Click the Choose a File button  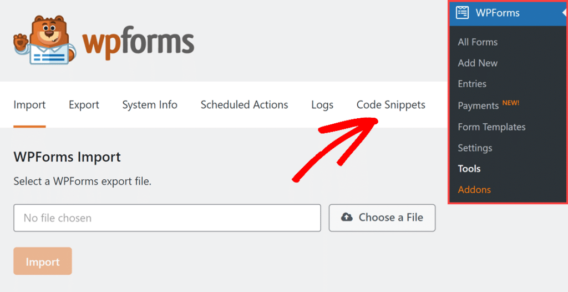[382, 218]
